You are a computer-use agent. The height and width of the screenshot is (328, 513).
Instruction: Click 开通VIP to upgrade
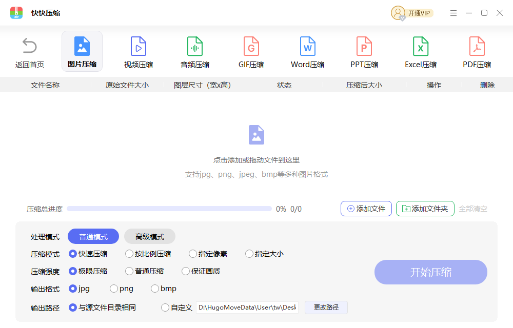click(x=419, y=13)
